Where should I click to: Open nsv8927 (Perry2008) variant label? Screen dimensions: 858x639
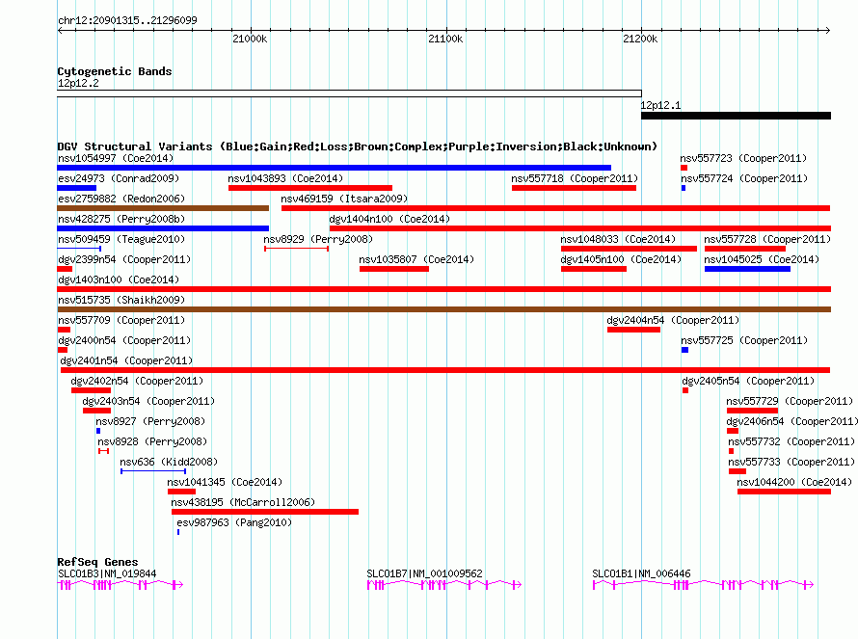pyautogui.click(x=150, y=421)
